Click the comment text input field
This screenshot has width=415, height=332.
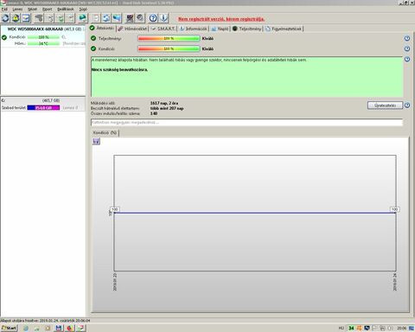pos(246,123)
